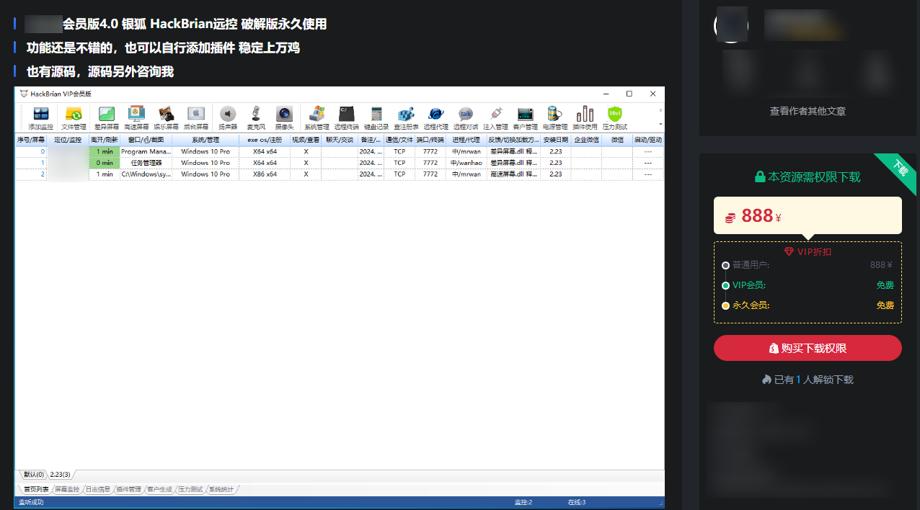920x510 pixels.
Task: Click the 启动/驱动 column header
Action: [x=647, y=140]
